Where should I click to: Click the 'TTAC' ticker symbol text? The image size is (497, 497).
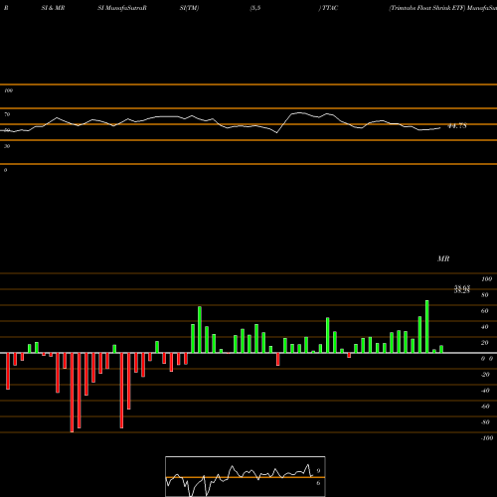(x=330, y=8)
